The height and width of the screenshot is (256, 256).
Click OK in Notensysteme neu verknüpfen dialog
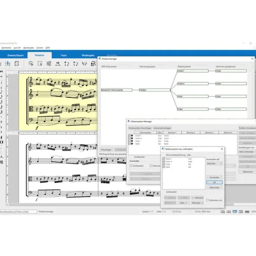coord(214,182)
